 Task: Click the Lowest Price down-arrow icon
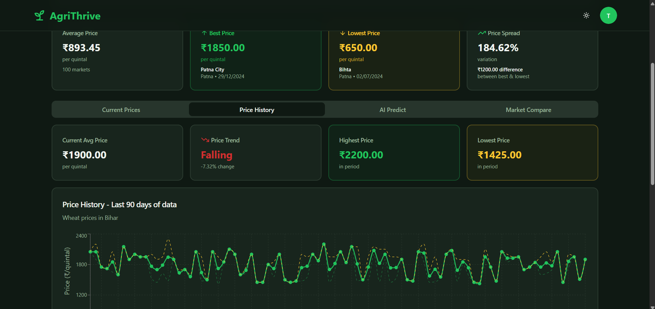point(342,33)
